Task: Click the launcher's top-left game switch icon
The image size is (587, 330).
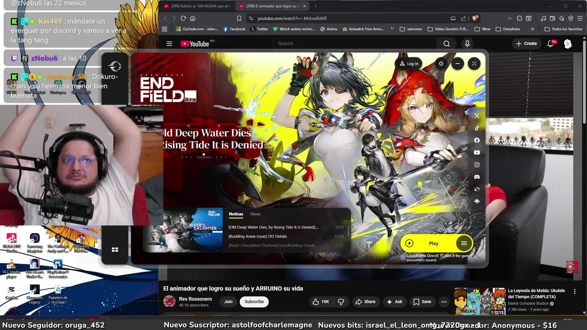Action: click(x=115, y=67)
